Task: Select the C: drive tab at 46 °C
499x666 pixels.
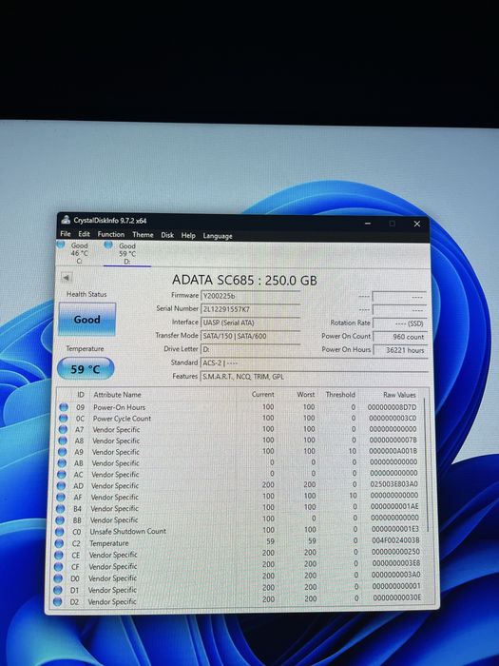Action: (74, 253)
